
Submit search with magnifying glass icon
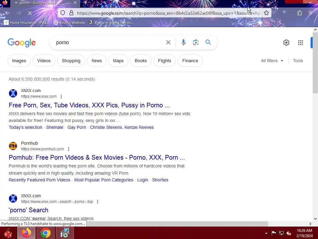coord(208,42)
